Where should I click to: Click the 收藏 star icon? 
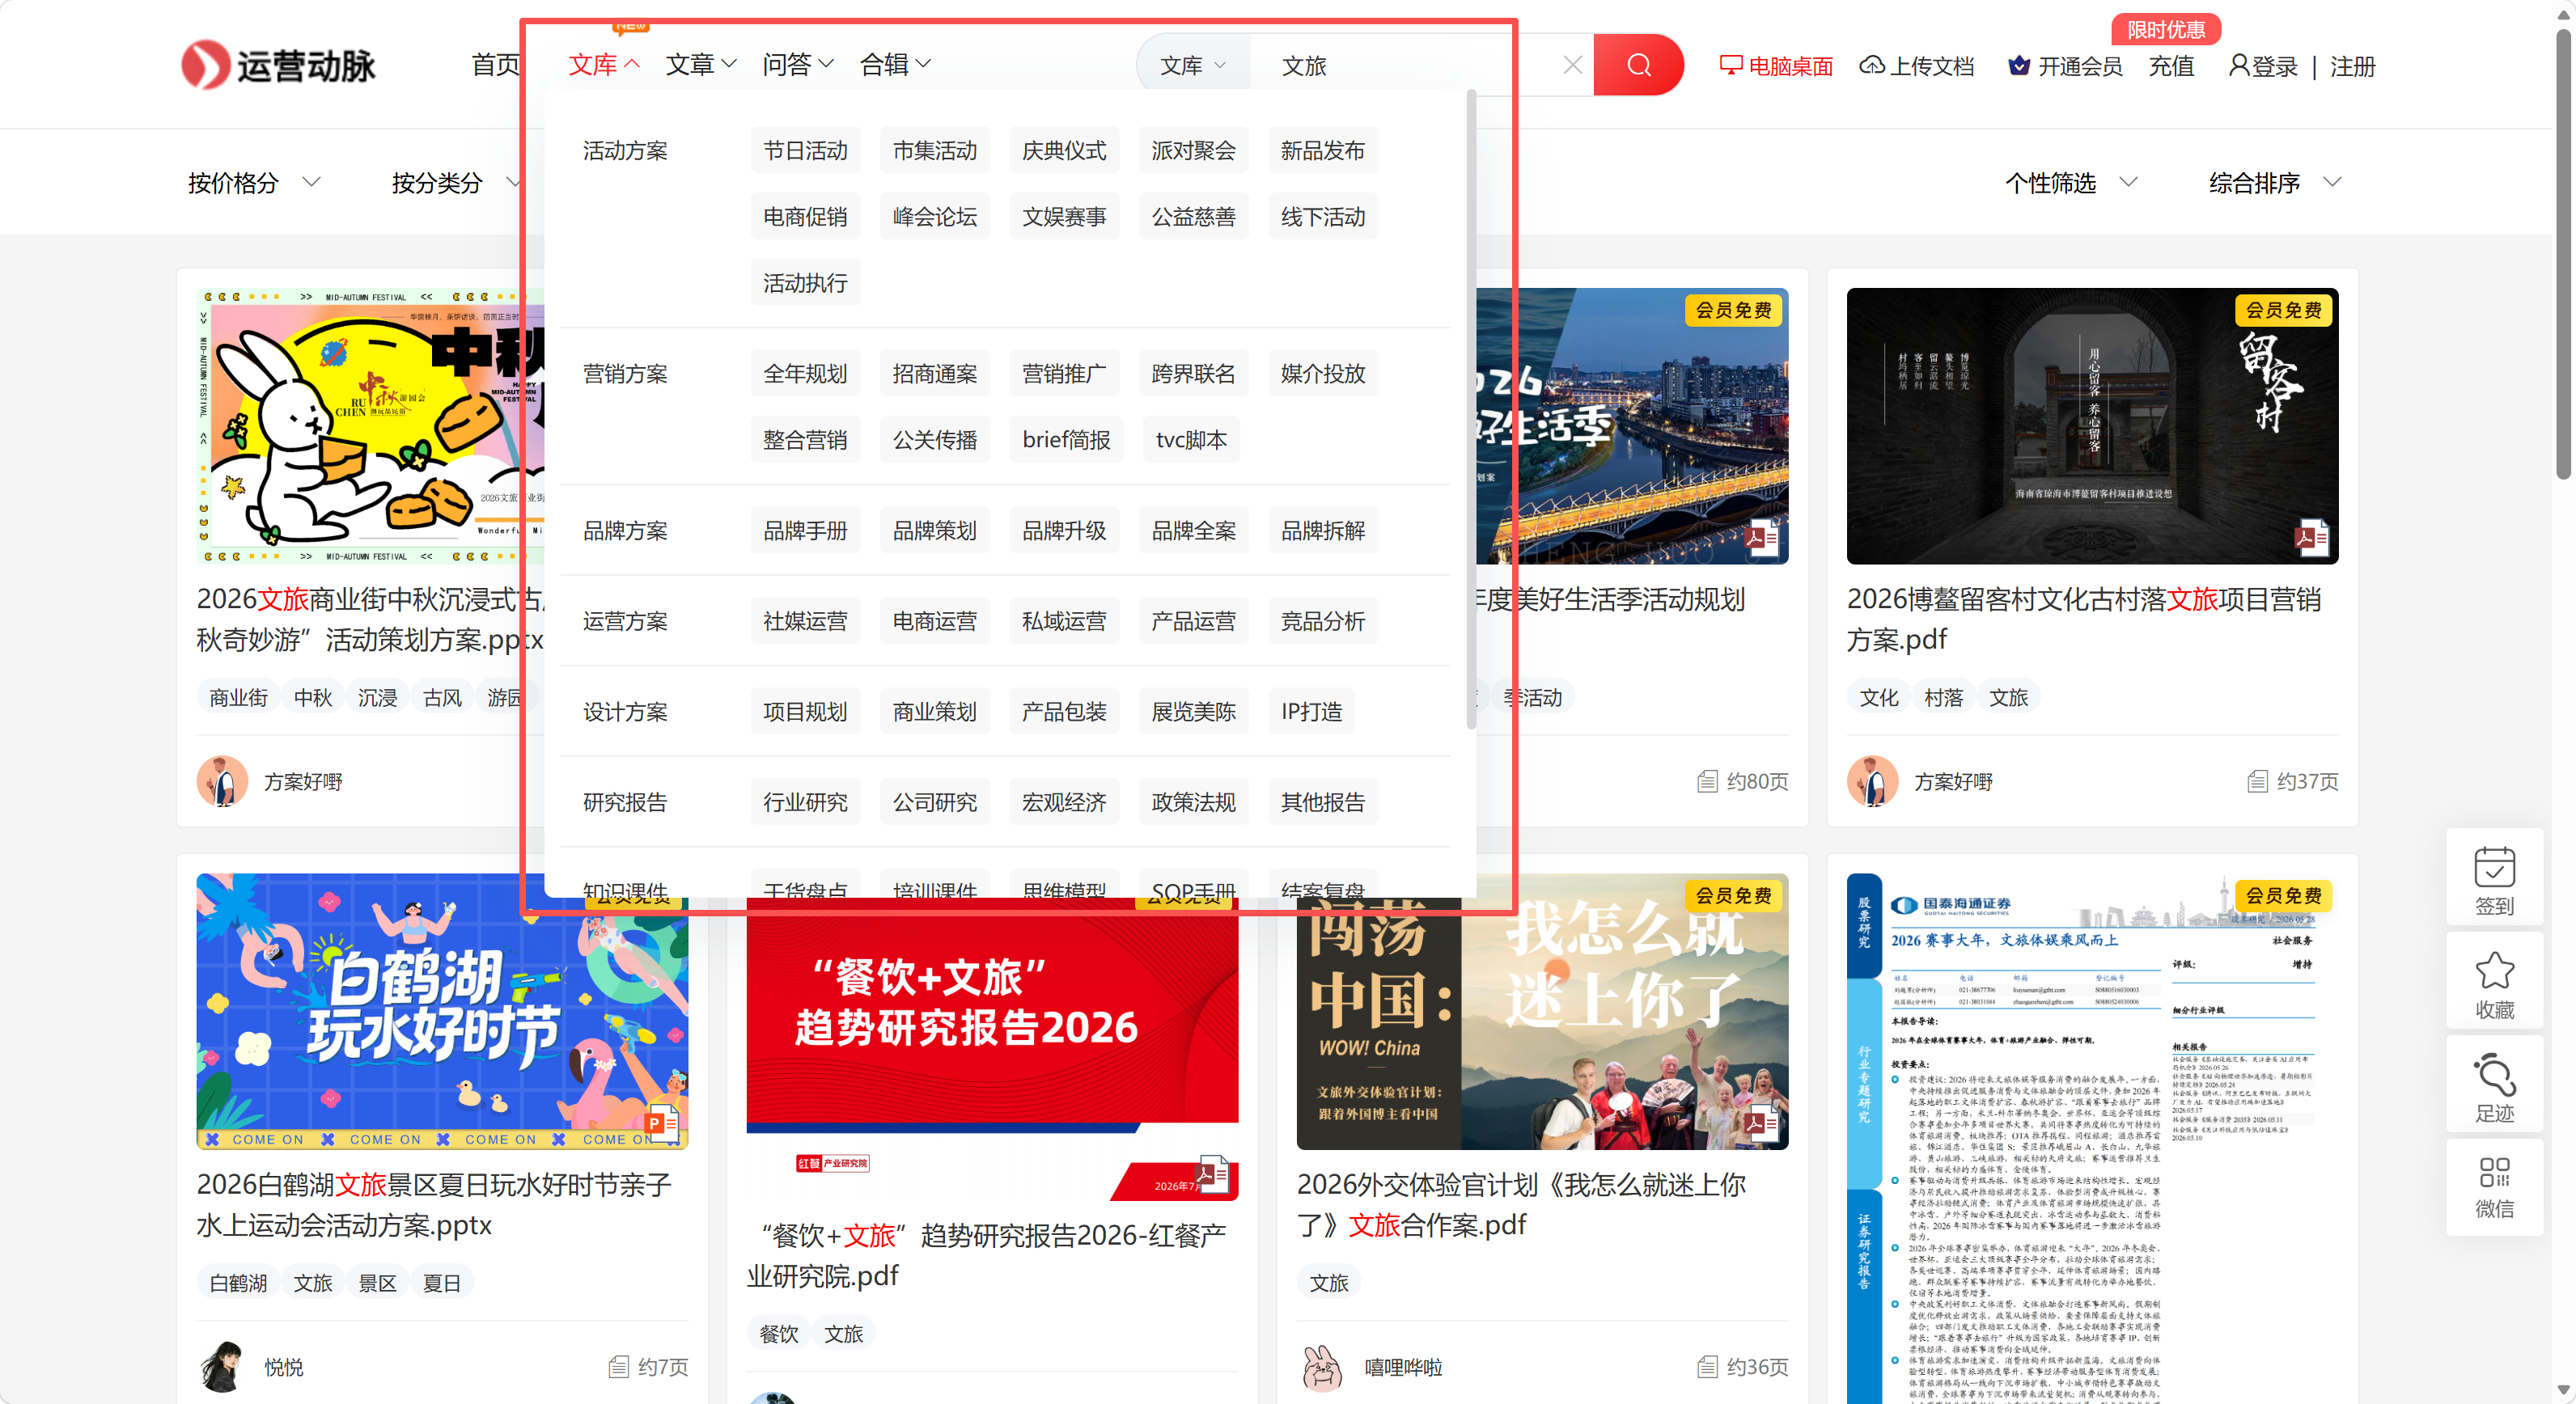(2494, 971)
